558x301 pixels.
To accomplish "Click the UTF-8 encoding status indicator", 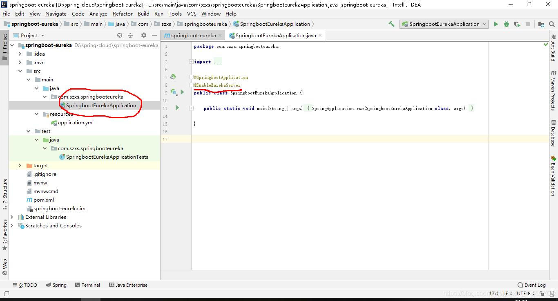I will [526, 294].
